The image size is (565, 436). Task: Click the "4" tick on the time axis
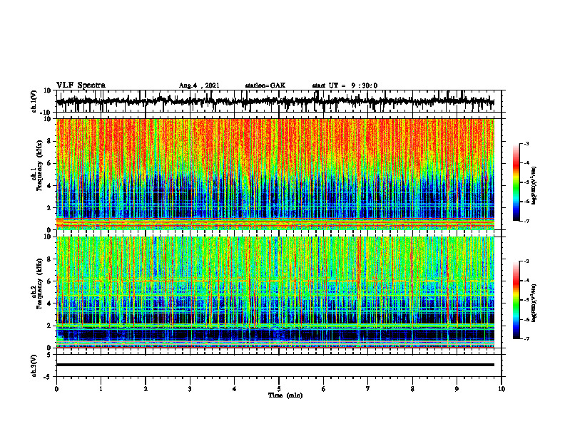point(235,389)
